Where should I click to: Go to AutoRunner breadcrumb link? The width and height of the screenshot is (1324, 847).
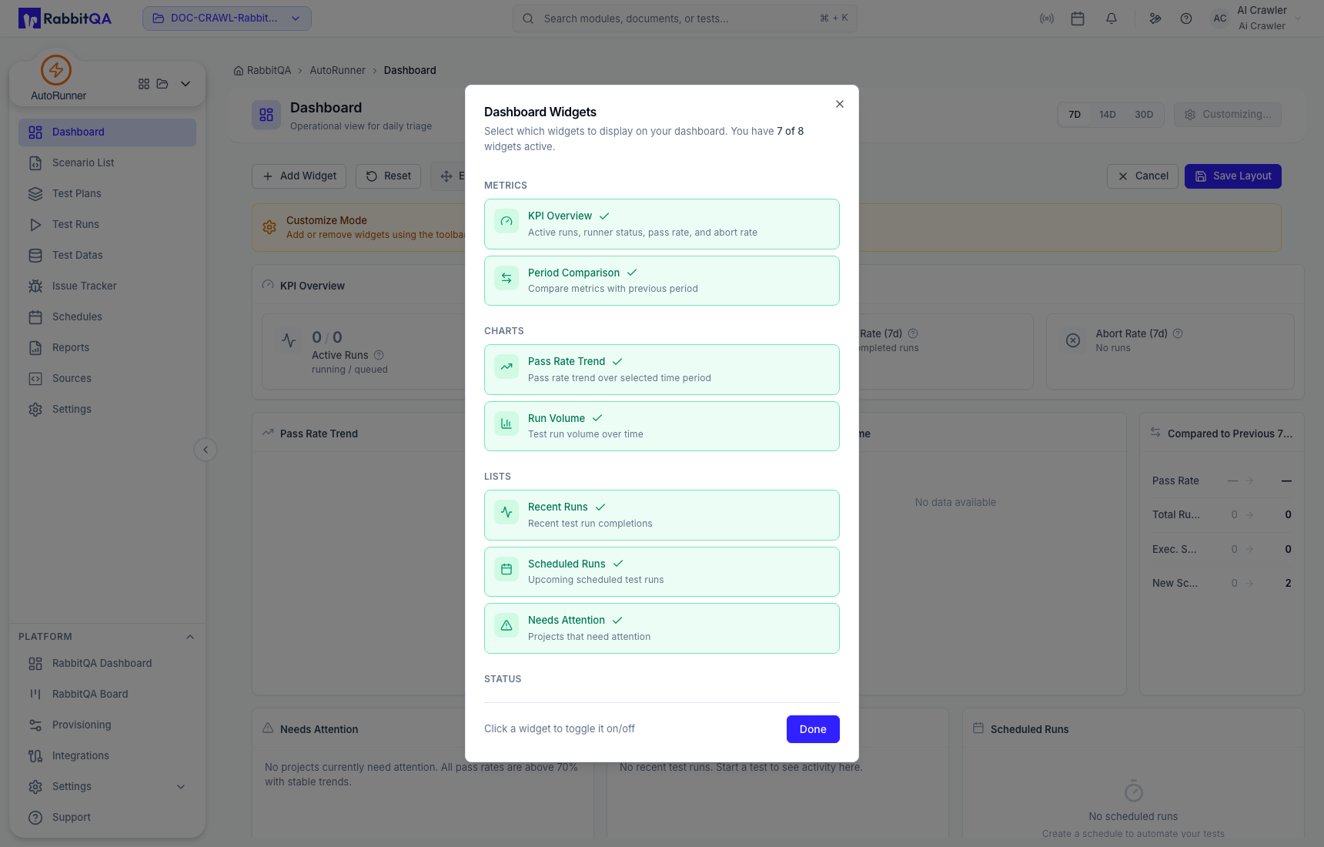(337, 70)
